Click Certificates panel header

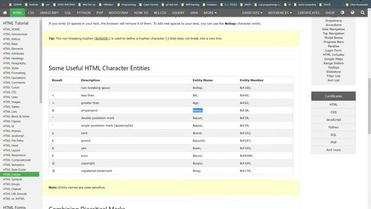333,96
